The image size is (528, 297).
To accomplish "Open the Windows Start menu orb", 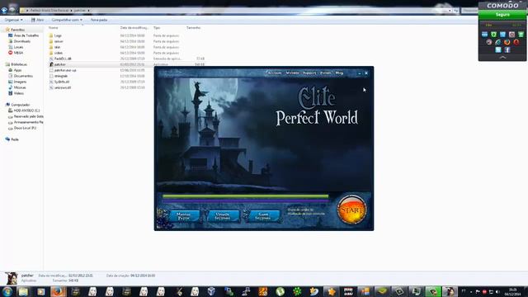I will 7,291.
